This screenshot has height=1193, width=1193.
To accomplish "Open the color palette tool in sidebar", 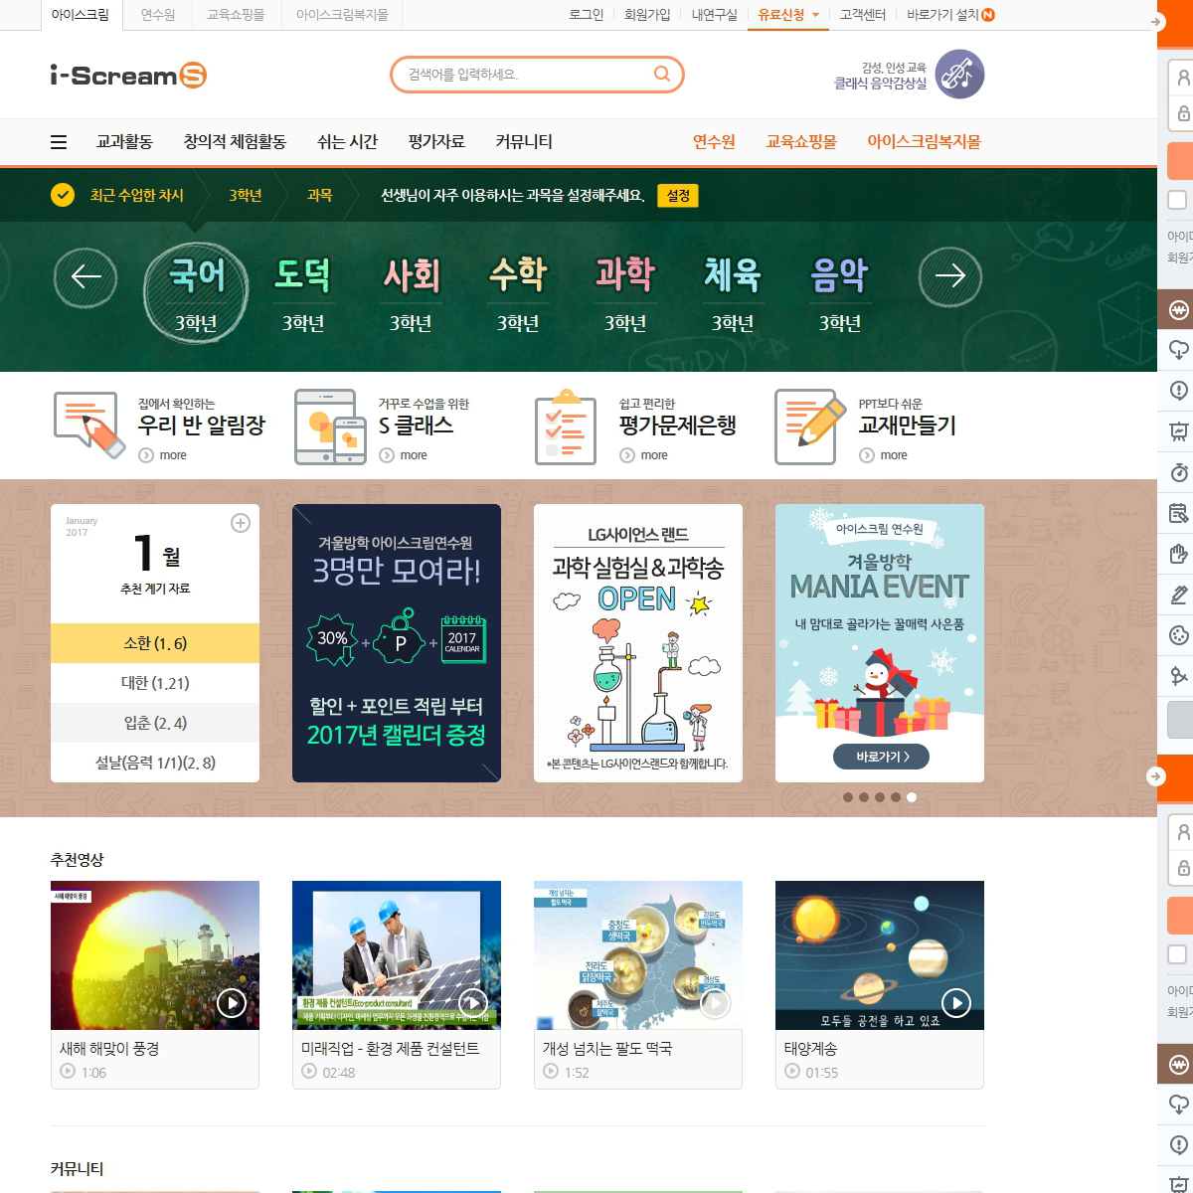I will coord(1179,635).
